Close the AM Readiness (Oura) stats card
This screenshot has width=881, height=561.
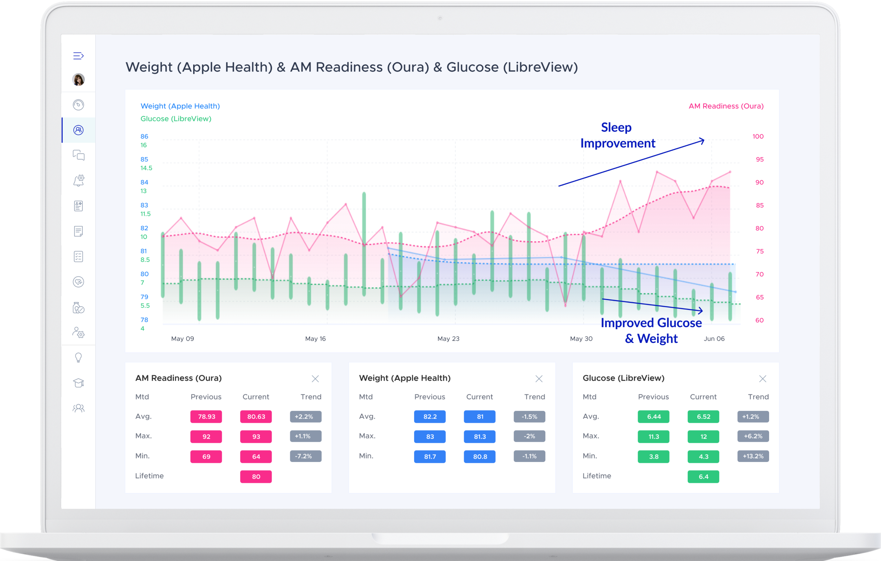click(315, 379)
